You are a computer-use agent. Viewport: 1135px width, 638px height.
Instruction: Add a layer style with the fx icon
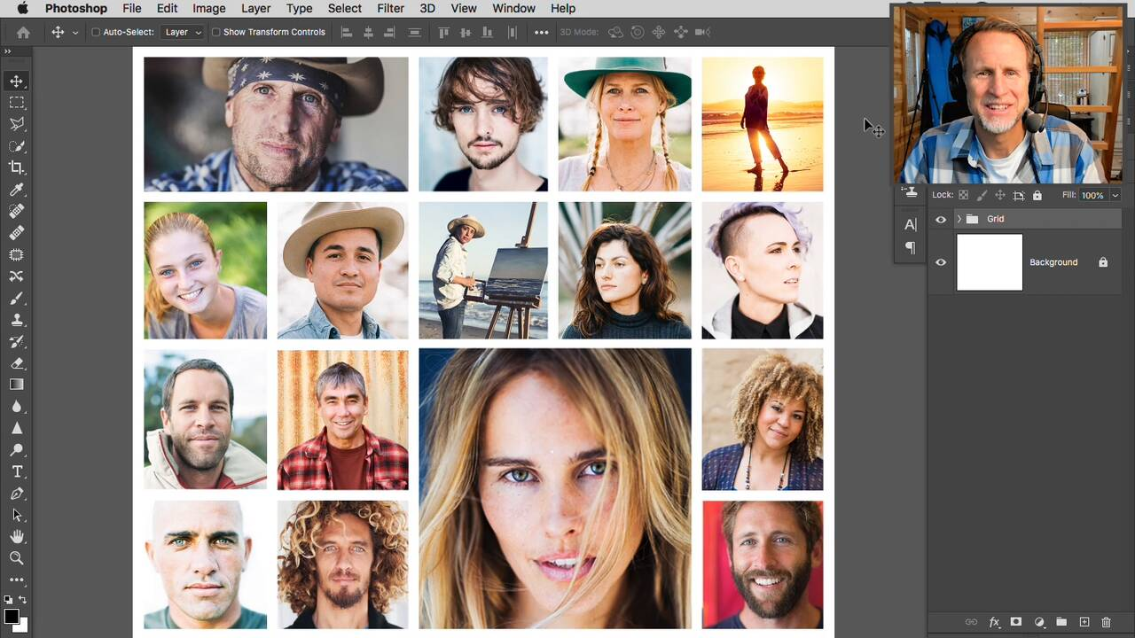pyautogui.click(x=994, y=622)
